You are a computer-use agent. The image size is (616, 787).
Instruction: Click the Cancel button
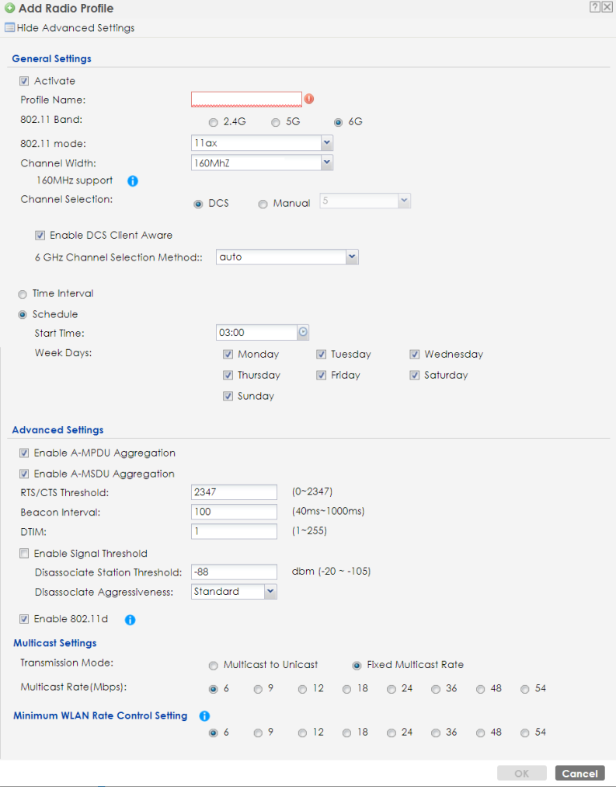pos(579,773)
